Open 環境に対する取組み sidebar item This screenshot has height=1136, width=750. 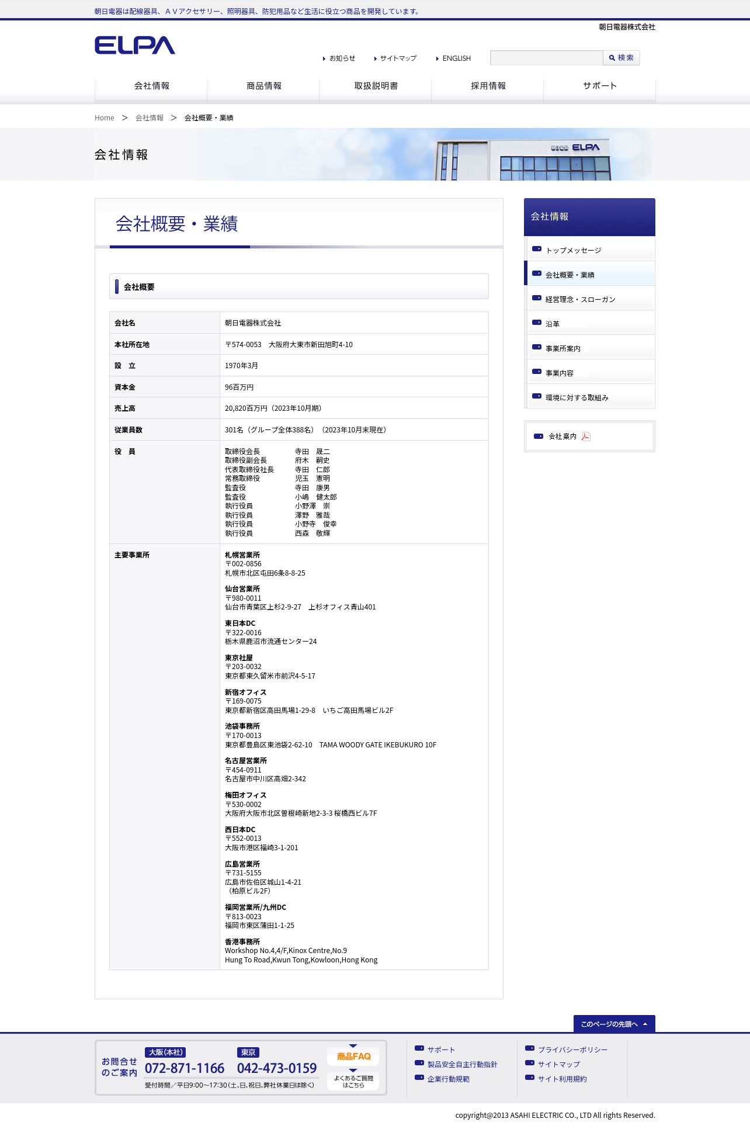click(x=590, y=397)
